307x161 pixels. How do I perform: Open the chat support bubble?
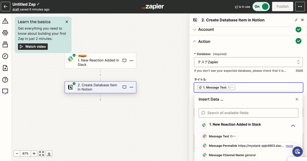click(x=298, y=152)
